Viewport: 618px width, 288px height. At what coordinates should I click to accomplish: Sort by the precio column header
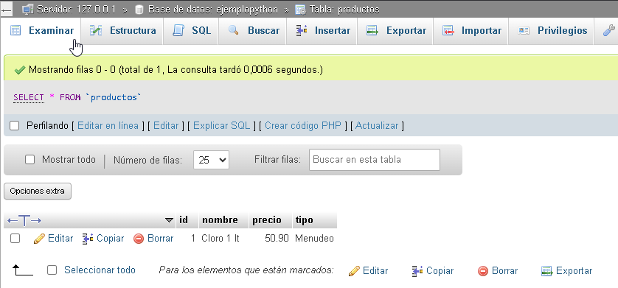267,220
